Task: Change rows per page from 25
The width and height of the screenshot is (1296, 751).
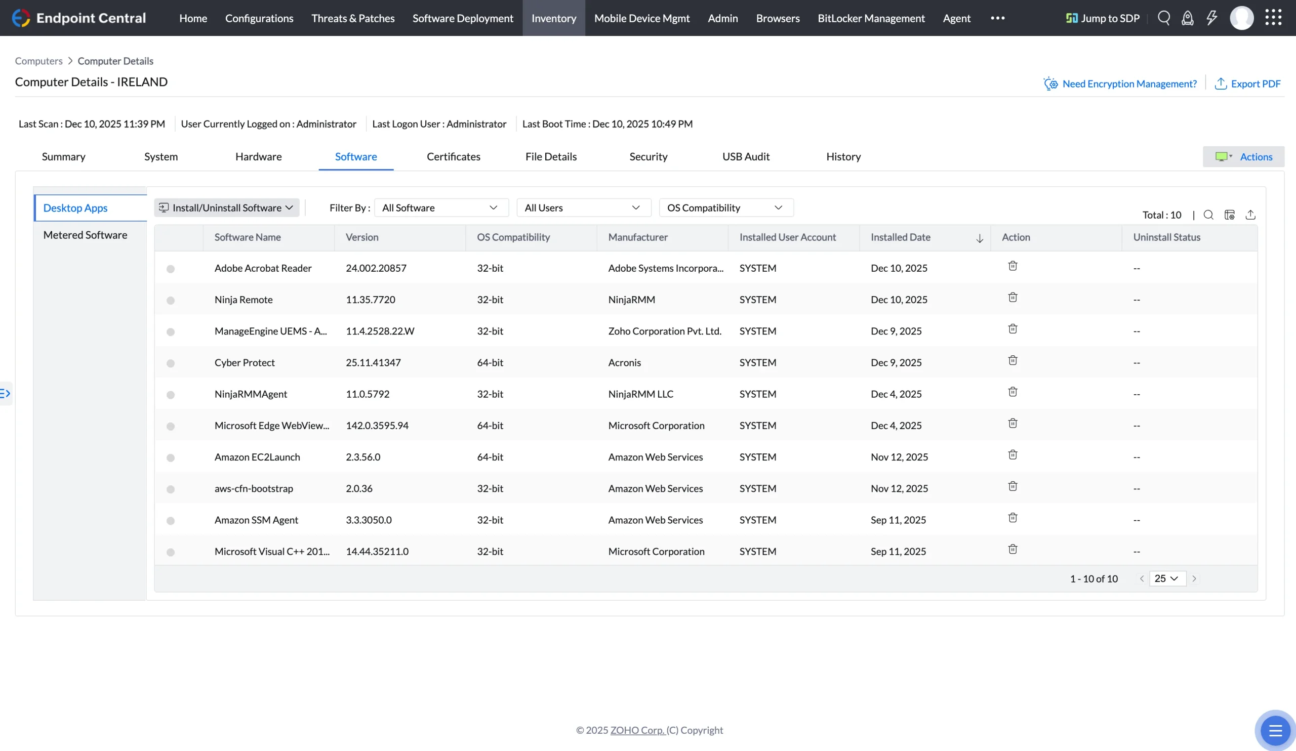Action: pyautogui.click(x=1167, y=579)
